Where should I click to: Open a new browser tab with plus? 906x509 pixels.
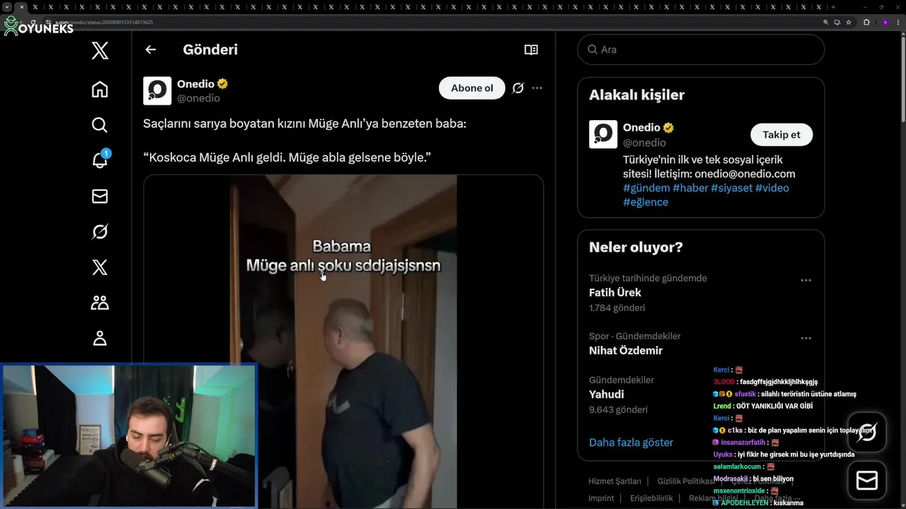[833, 7]
